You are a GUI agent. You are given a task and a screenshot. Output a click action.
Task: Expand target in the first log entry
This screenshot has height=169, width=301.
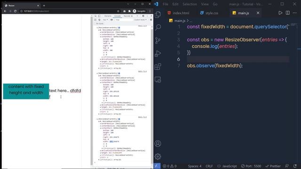[100, 61]
